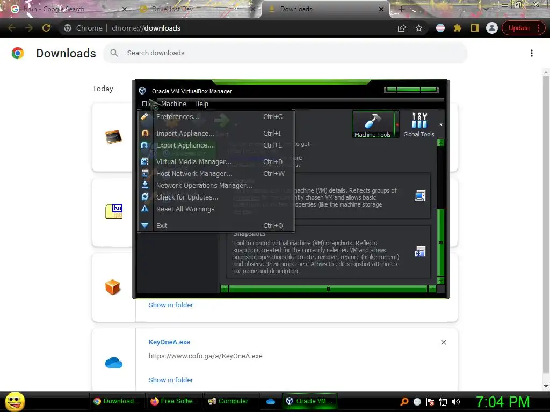Click the Chrome back navigation arrow
The width and height of the screenshot is (550, 412).
pos(12,28)
